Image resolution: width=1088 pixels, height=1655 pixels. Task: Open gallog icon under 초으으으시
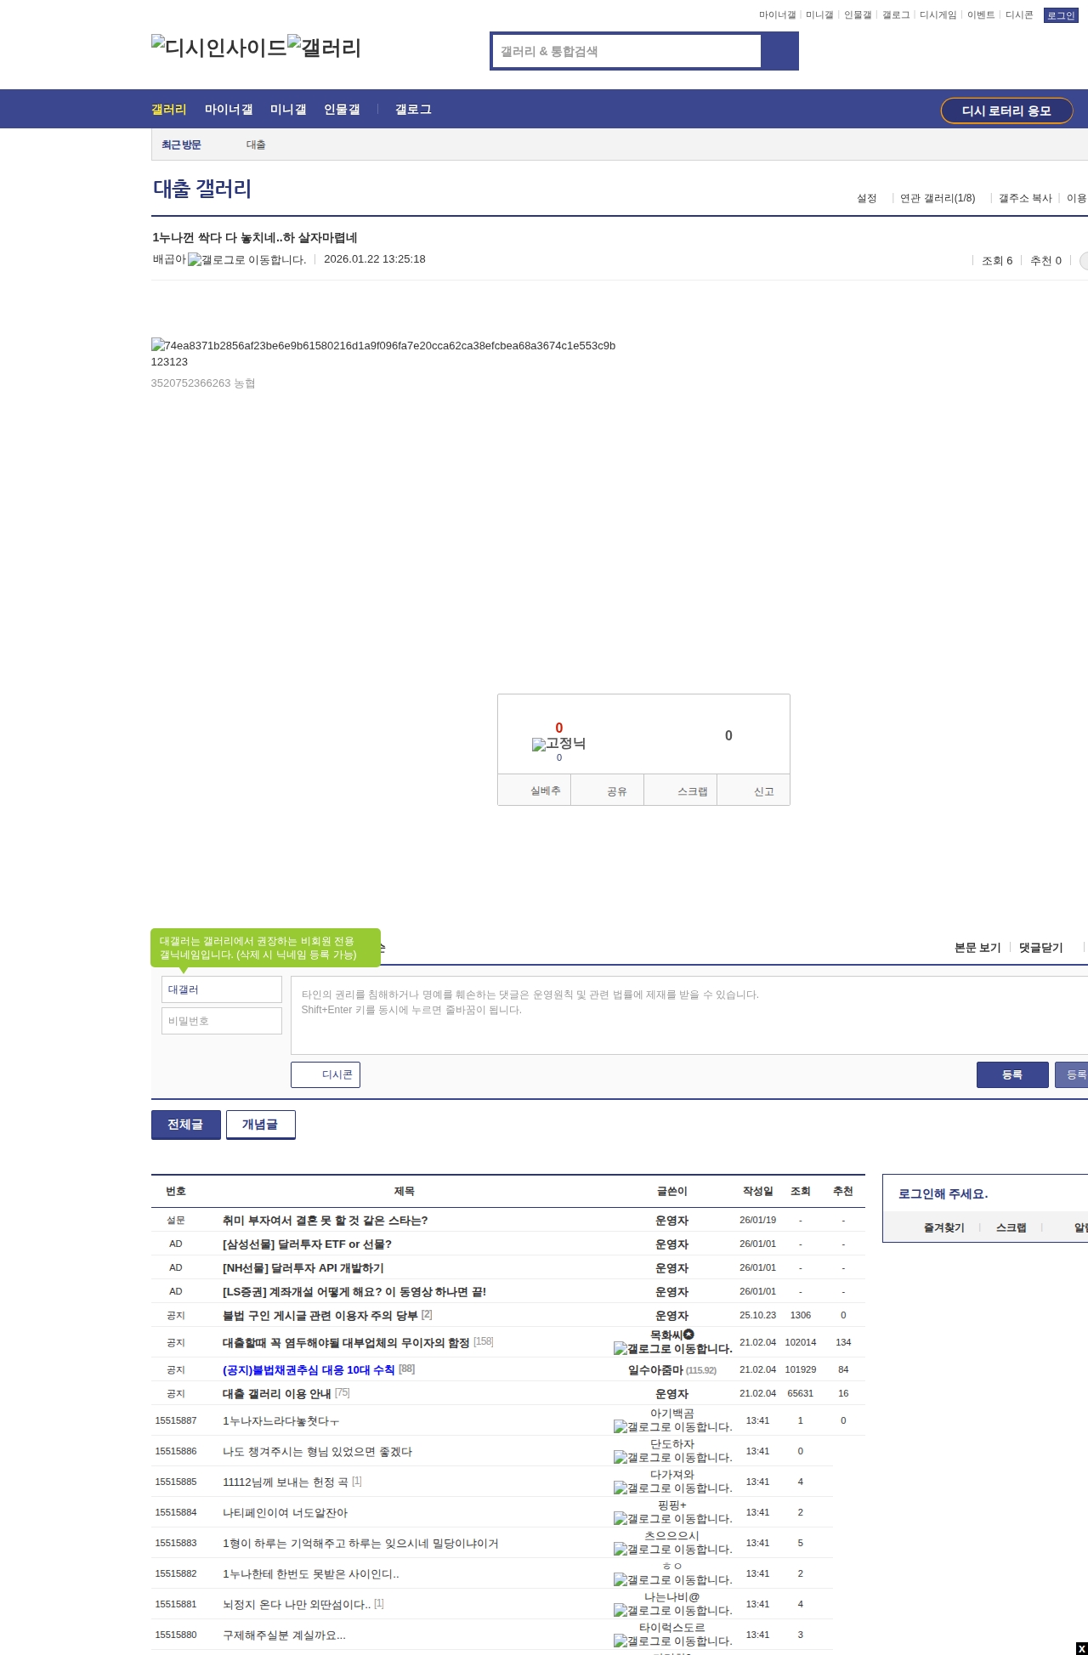(673, 1550)
